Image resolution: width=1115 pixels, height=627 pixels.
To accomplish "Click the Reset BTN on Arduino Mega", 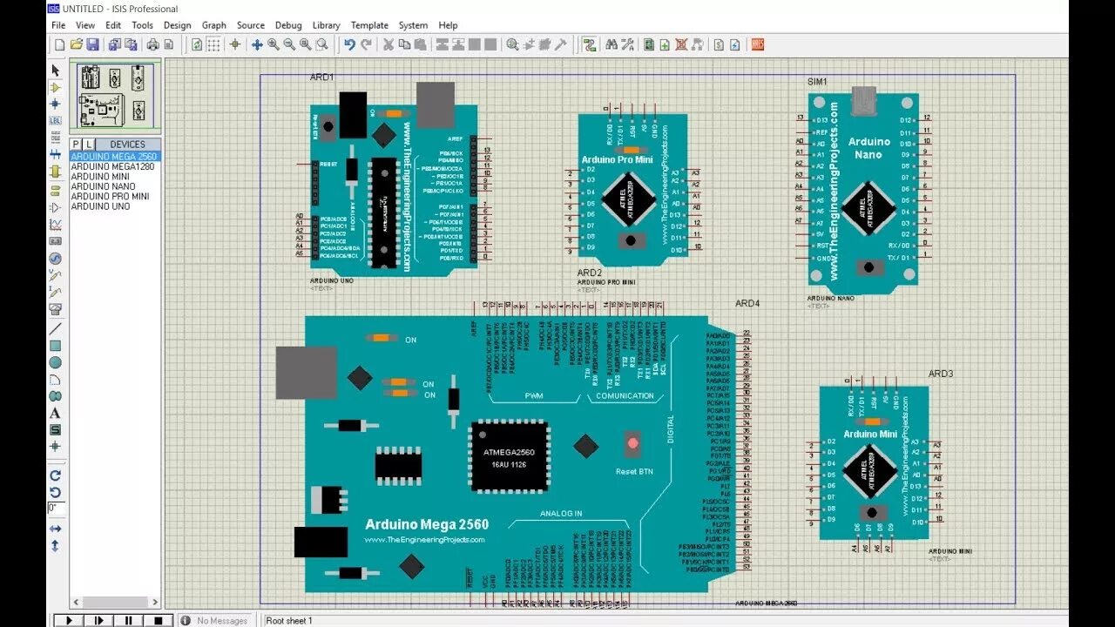I will [633, 444].
